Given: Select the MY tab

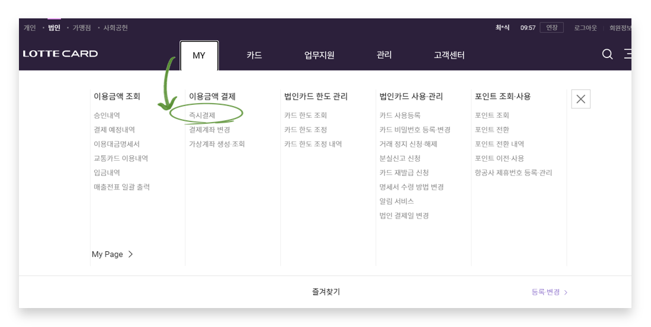Looking at the screenshot, I should (x=199, y=56).
